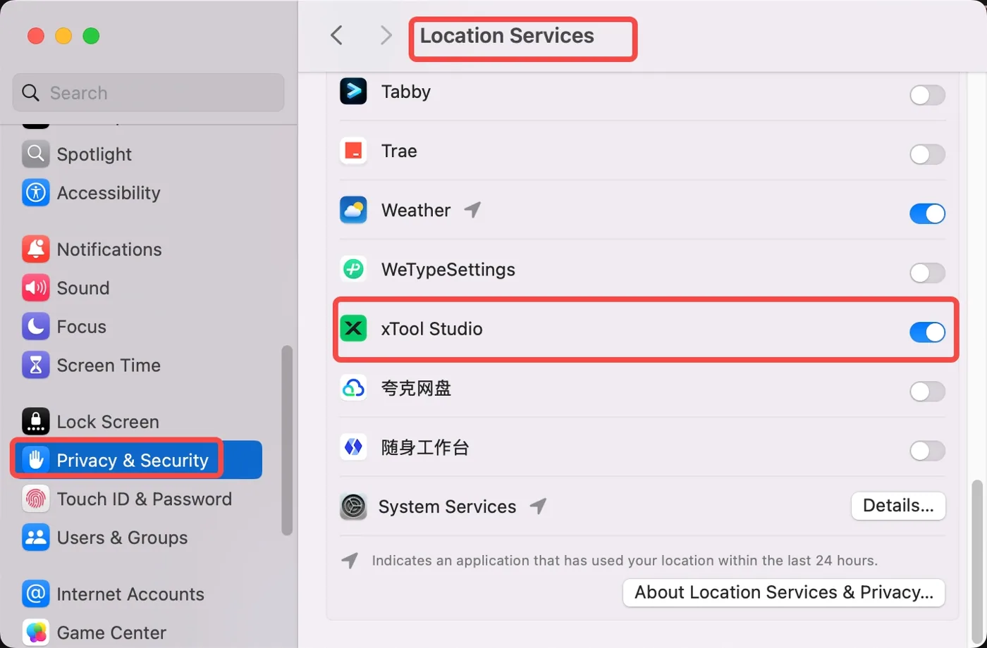The height and width of the screenshot is (648, 987).
Task: Turn off the Weather location toggle
Action: click(x=927, y=213)
